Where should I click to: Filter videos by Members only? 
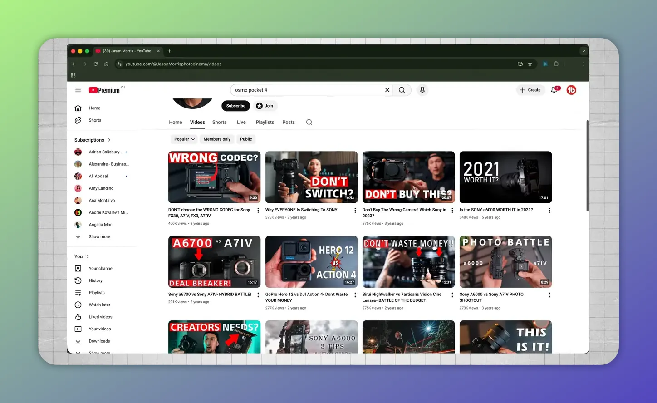[x=217, y=139]
